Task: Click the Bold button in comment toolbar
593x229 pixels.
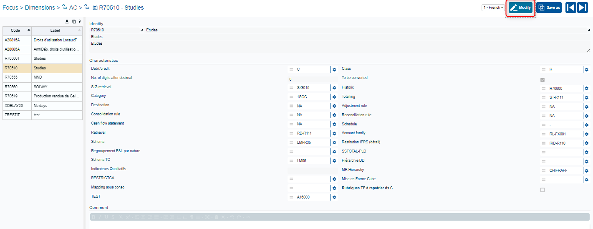Action: pos(93,217)
